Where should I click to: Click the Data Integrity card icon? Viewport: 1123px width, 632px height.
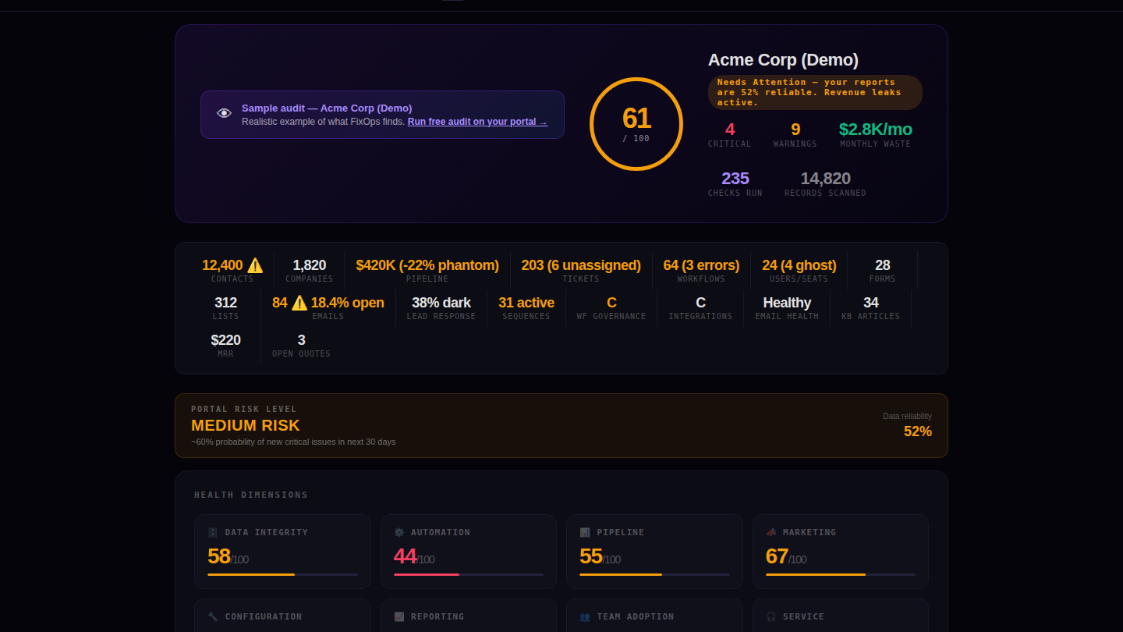213,532
